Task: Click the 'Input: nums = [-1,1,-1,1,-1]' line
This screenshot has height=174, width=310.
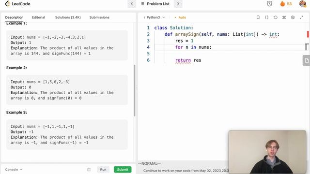Action: [43, 127]
